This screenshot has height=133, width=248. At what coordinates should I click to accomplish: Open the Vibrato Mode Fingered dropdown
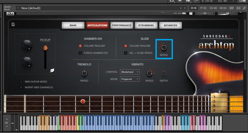coord(130,79)
